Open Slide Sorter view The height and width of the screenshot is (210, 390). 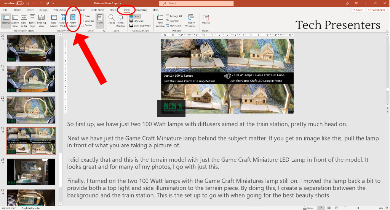click(x=24, y=21)
